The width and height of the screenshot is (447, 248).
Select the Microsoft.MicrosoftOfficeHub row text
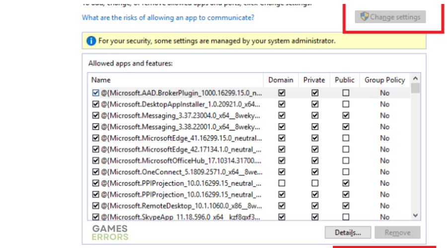(181, 161)
